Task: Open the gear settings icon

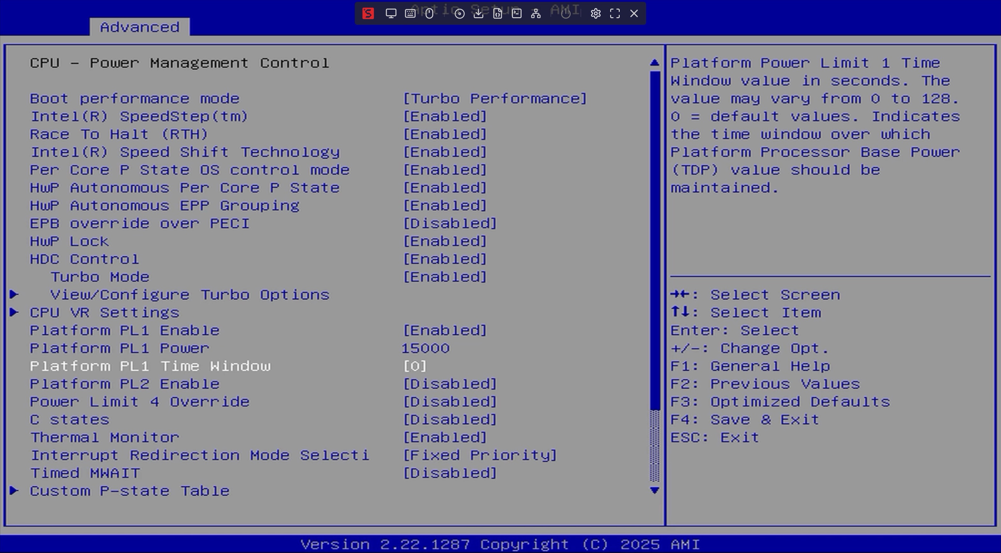Action: (x=595, y=14)
